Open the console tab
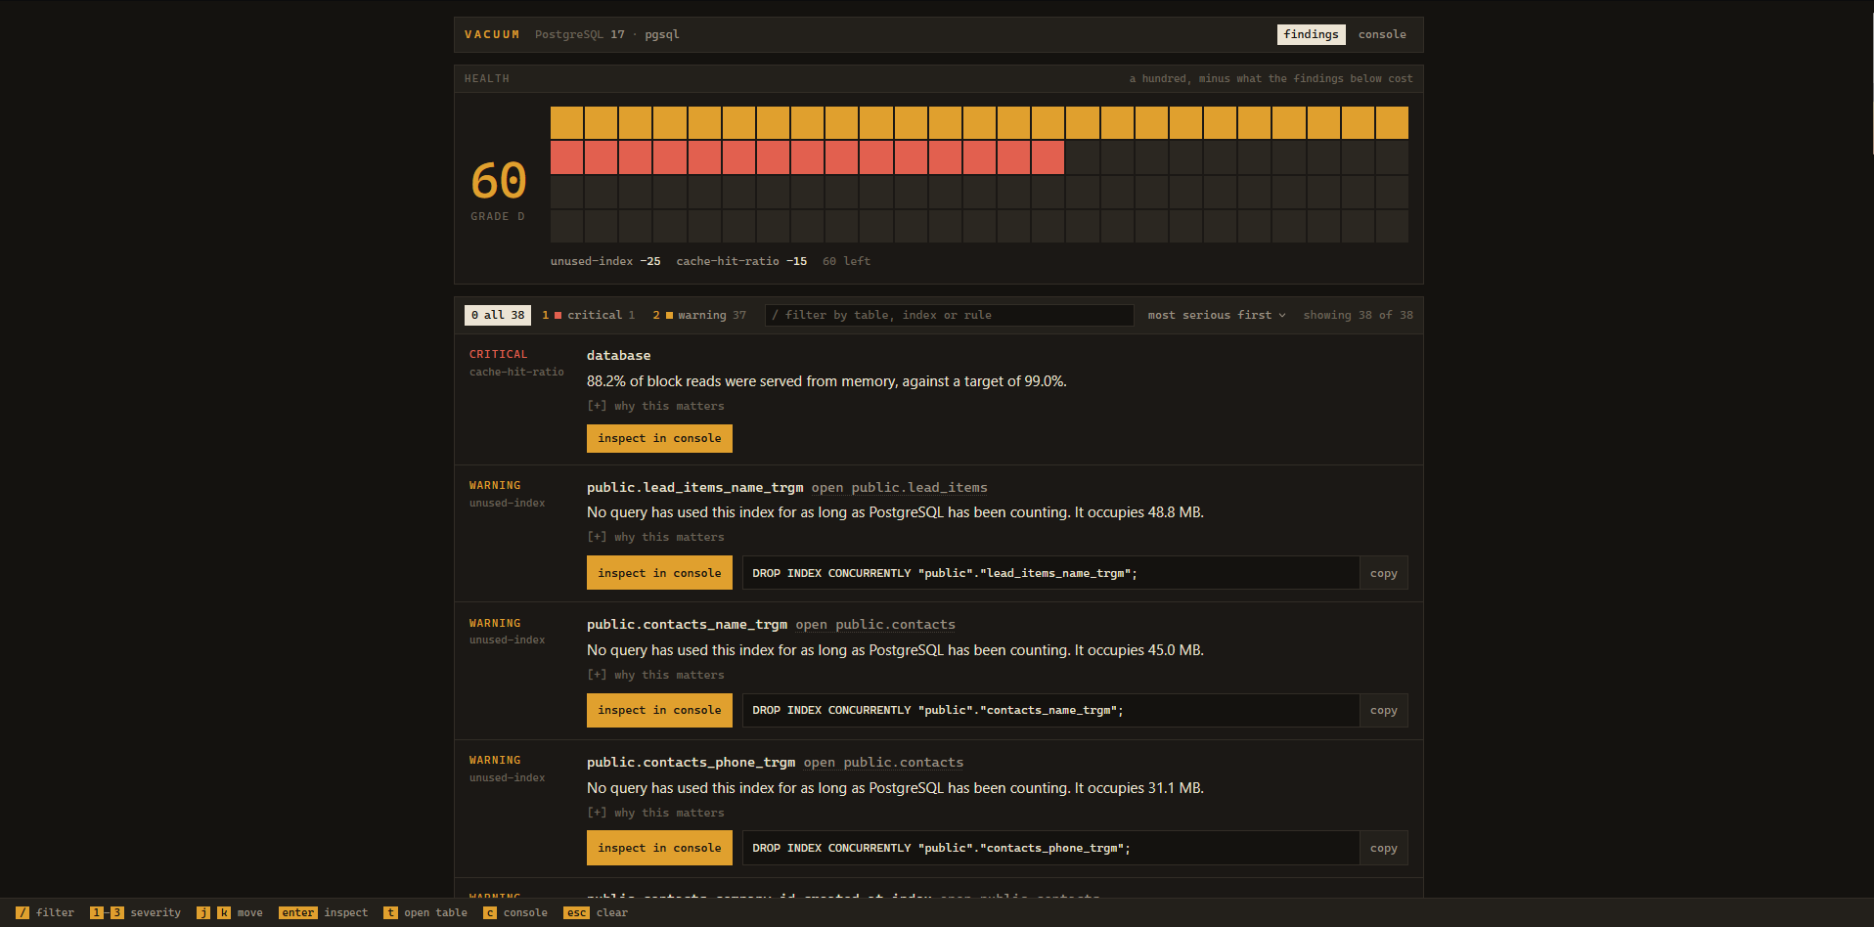This screenshot has height=927, width=1874. pyautogui.click(x=1381, y=34)
